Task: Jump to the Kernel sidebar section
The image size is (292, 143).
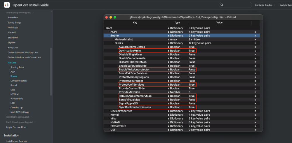Action: coord(14,85)
